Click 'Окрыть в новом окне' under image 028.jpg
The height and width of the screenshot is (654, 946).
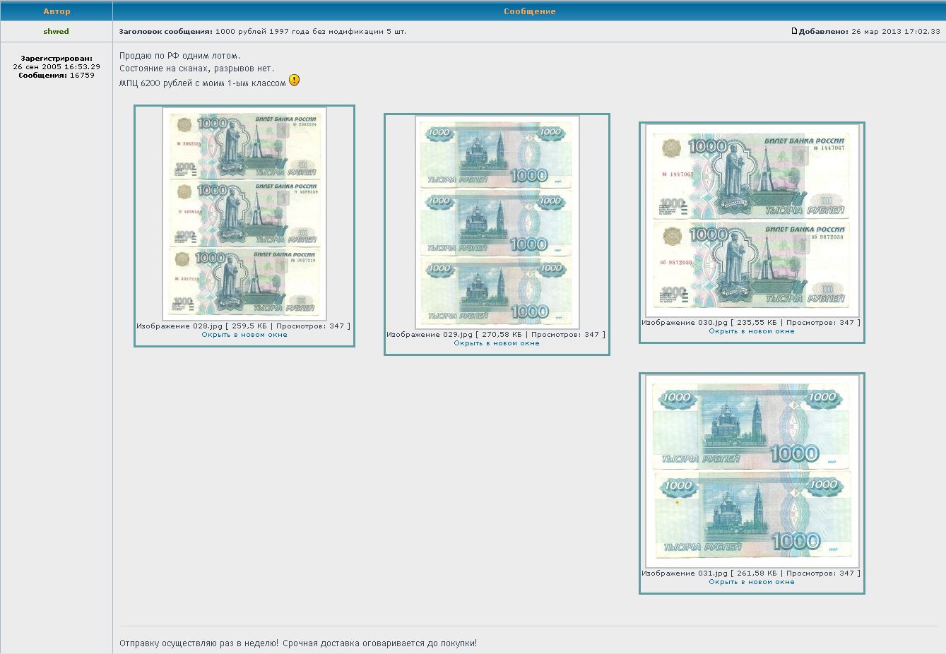tap(244, 335)
